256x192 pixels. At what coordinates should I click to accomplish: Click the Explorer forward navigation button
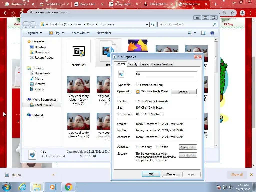point(33,24)
